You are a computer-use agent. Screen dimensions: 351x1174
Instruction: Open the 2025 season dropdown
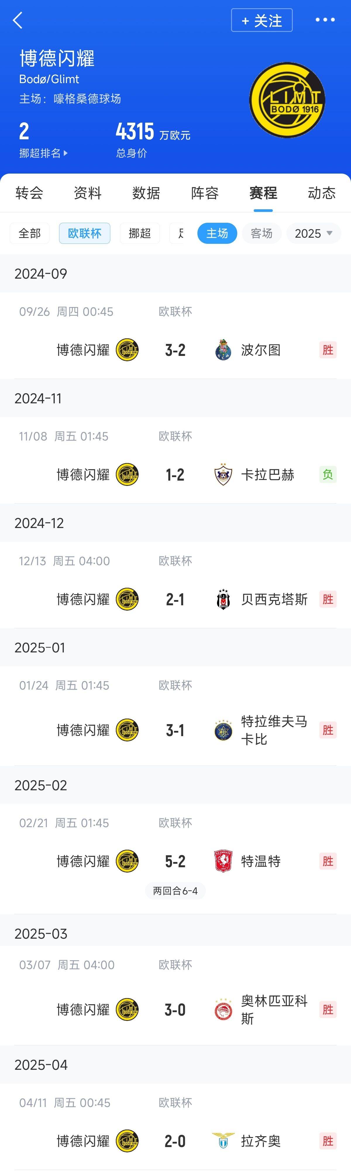[314, 233]
